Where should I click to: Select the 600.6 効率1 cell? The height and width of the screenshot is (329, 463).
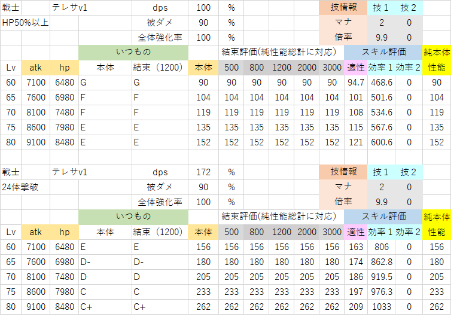point(381,142)
